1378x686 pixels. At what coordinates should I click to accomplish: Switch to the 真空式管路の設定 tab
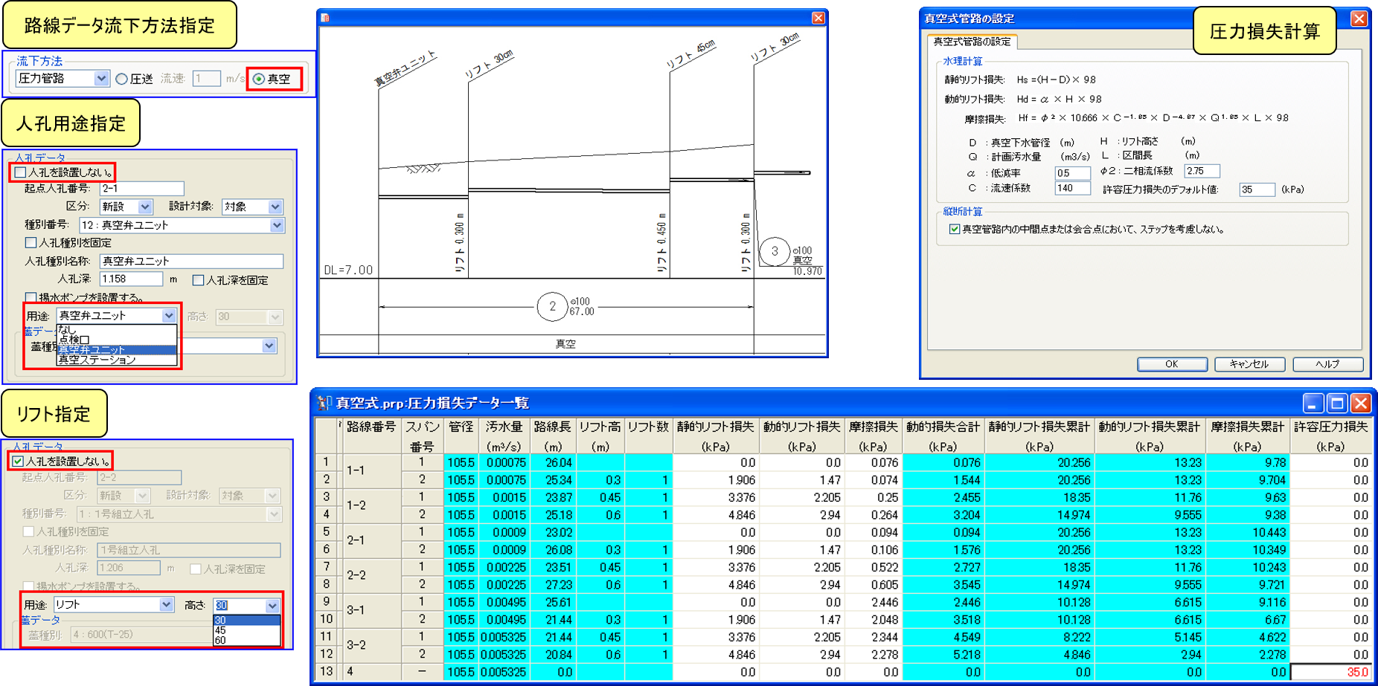coord(972,42)
